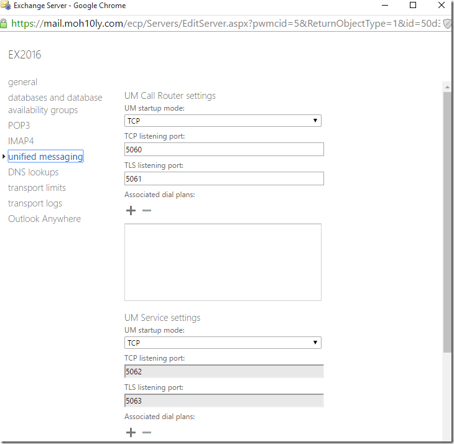The height and width of the screenshot is (444, 454).
Task: Open the general tab
Action: point(22,82)
